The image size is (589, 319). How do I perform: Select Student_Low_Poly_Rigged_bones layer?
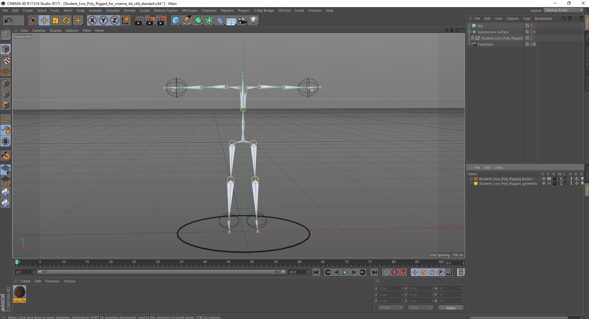pos(505,179)
